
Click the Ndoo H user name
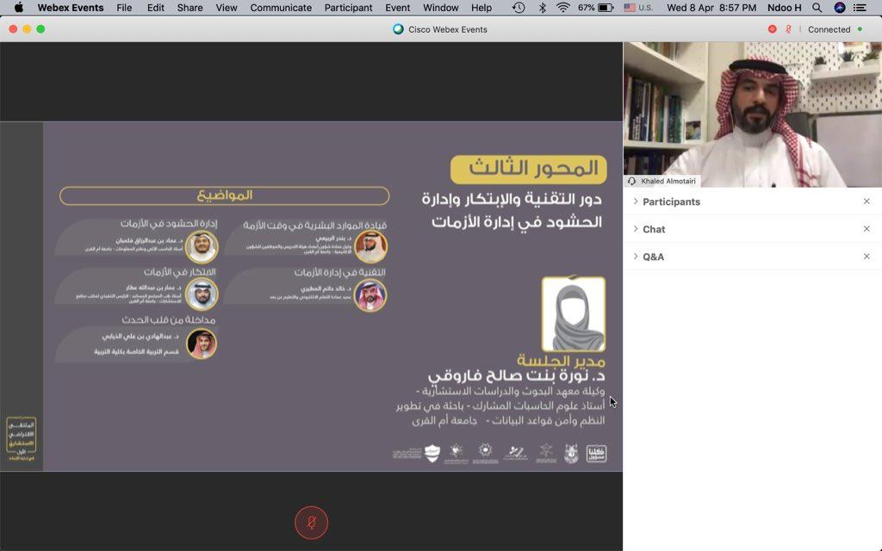tap(784, 8)
